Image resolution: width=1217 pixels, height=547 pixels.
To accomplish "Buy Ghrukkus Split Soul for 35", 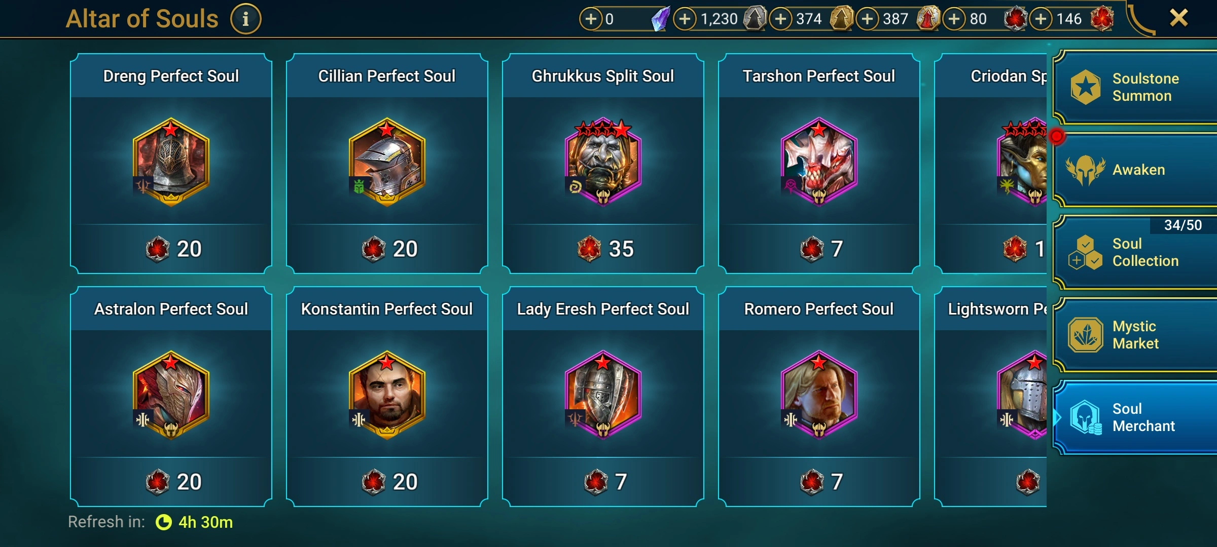I will [603, 249].
